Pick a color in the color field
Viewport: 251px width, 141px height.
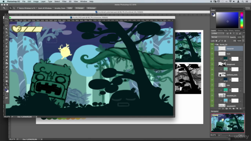click(227, 20)
